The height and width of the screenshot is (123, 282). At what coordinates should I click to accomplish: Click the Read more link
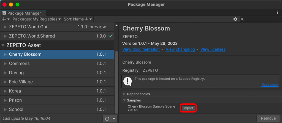[270, 85]
